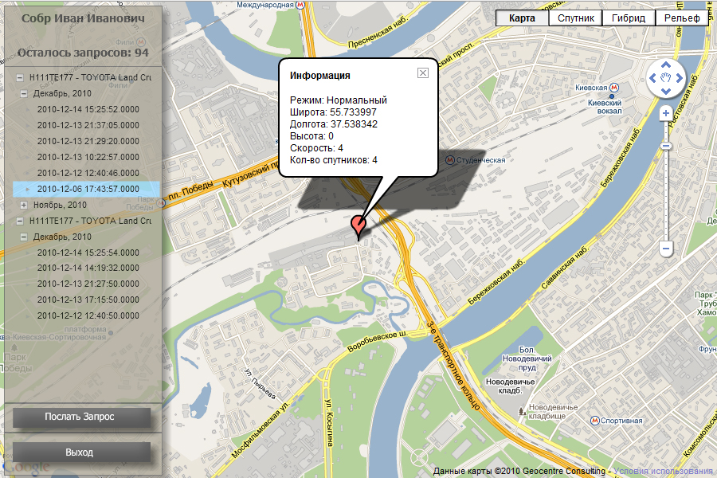Click the Выход logout button
The width and height of the screenshot is (717, 478).
pos(81,453)
